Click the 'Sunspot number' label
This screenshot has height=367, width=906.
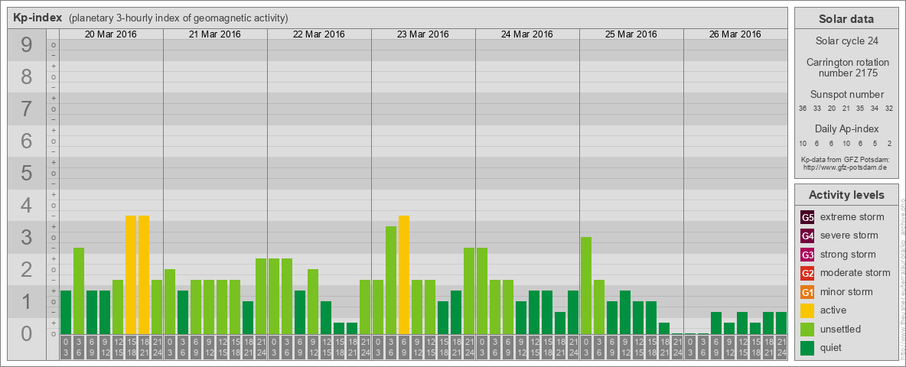(846, 95)
